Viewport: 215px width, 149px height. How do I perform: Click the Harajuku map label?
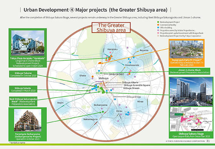coord(112,49)
